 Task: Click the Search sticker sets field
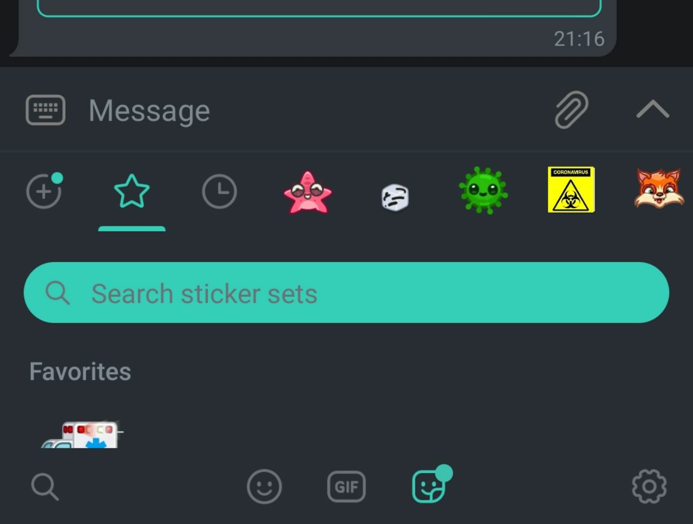pos(346,293)
